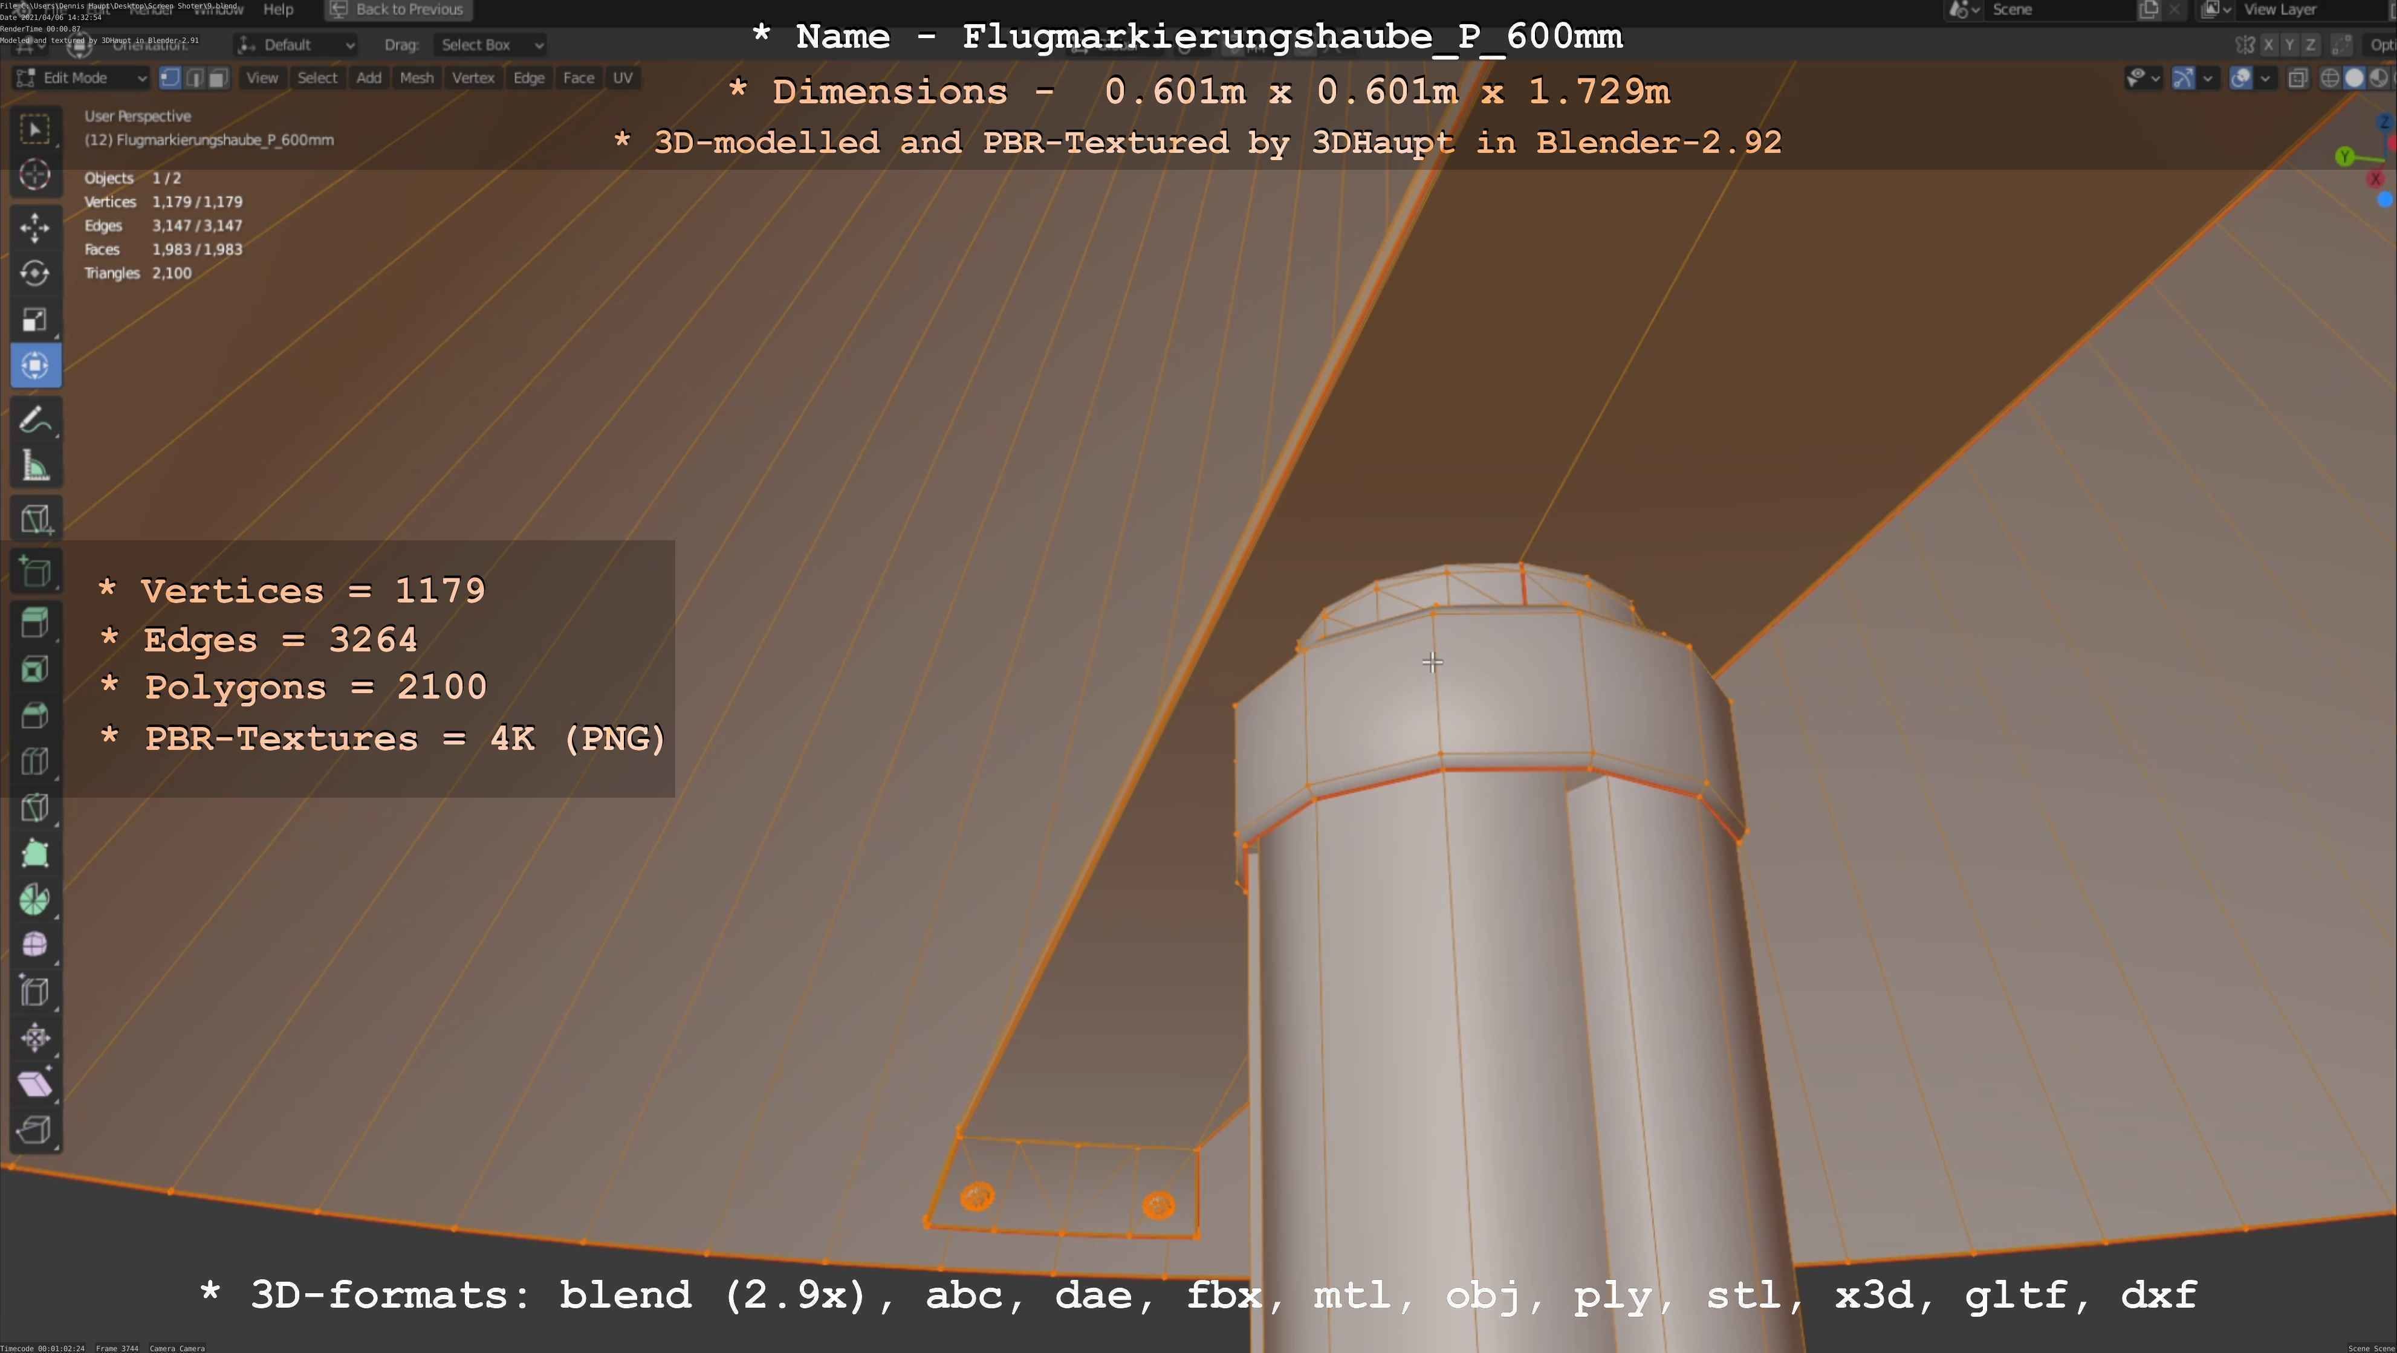
Task: Toggle mesh mirror X axis
Action: coord(2269,45)
